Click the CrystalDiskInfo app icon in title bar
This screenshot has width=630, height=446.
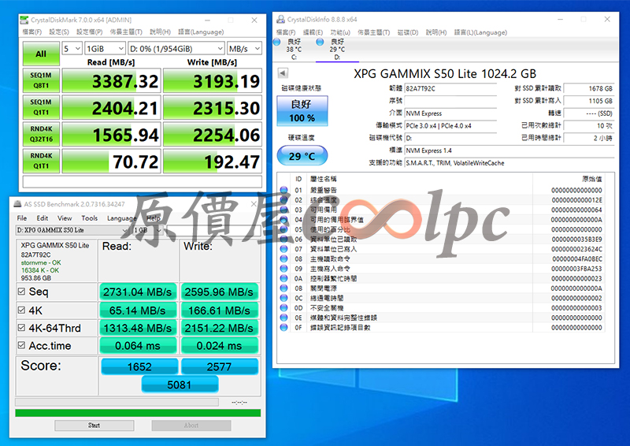[281, 19]
